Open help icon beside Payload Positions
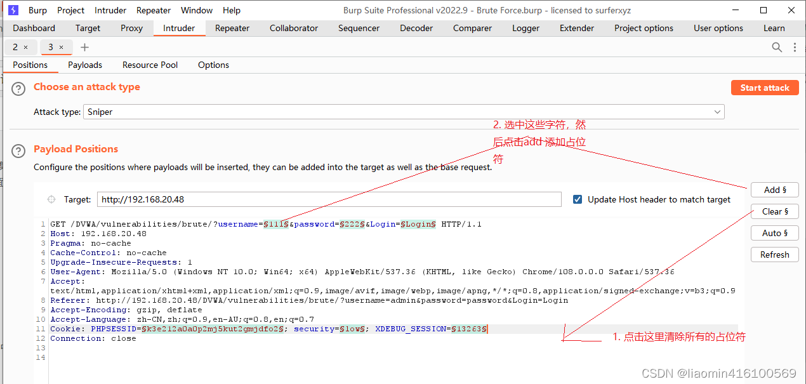 [x=20, y=151]
